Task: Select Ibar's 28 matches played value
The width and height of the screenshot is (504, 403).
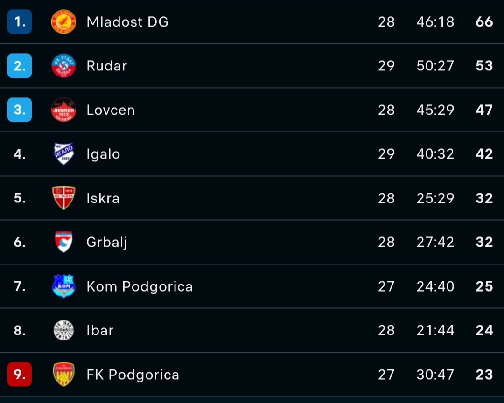Action: click(386, 330)
